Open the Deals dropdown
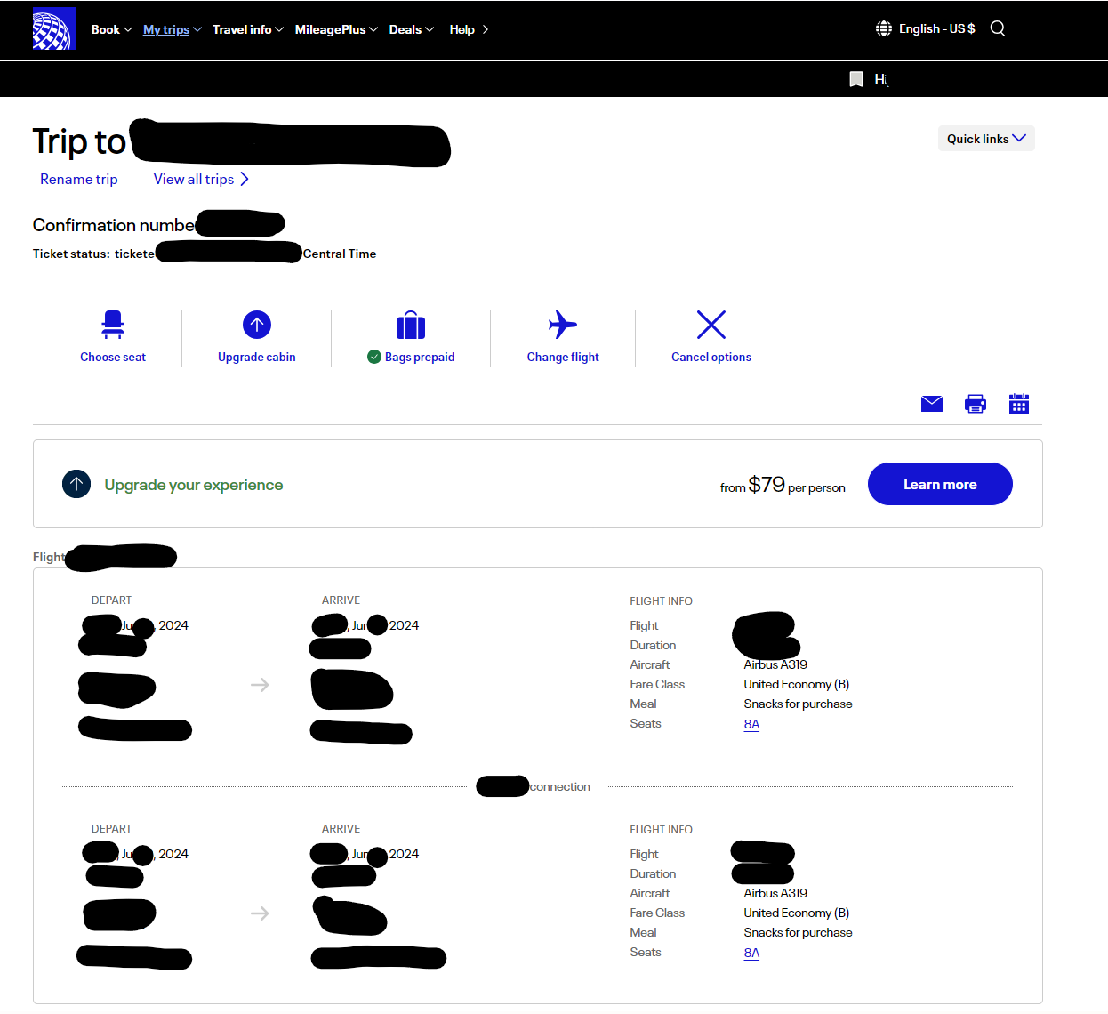Screen dimensions: 1108x1014 tap(411, 28)
